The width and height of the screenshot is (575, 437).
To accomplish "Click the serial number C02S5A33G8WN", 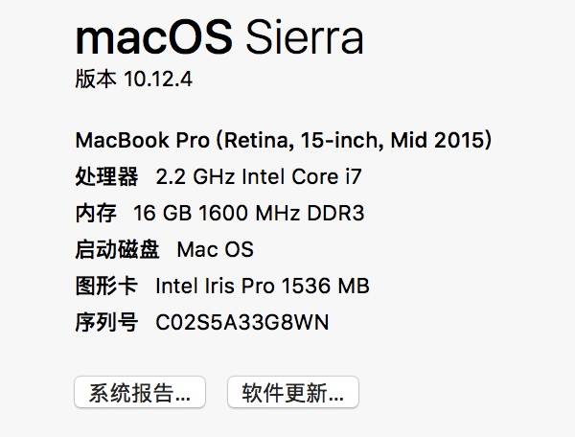I will click(x=242, y=322).
